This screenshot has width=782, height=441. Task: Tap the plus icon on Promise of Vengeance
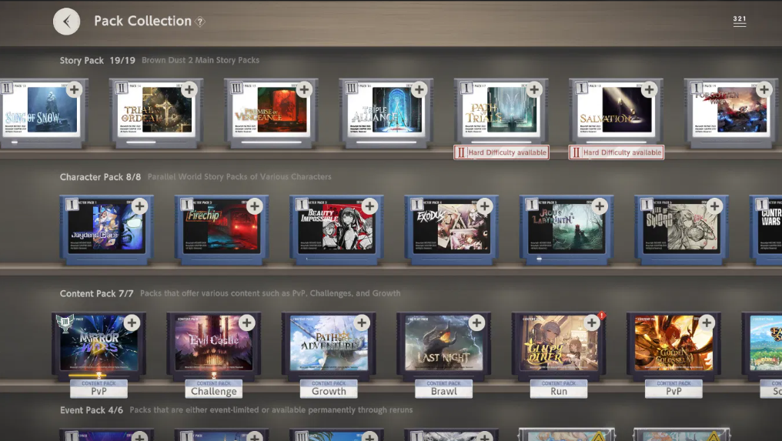pyautogui.click(x=304, y=90)
